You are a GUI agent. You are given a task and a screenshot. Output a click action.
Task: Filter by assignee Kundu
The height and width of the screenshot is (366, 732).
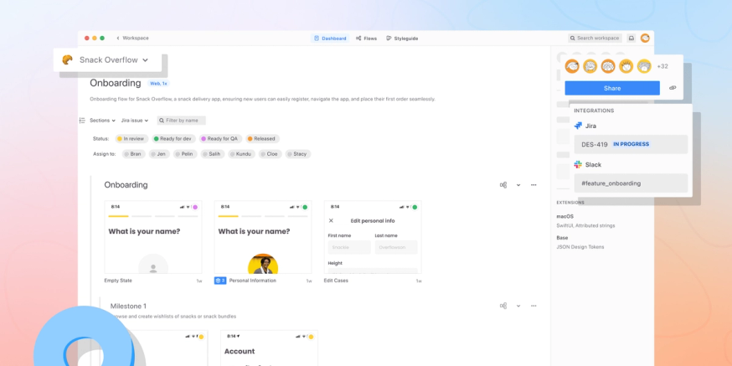click(x=241, y=154)
